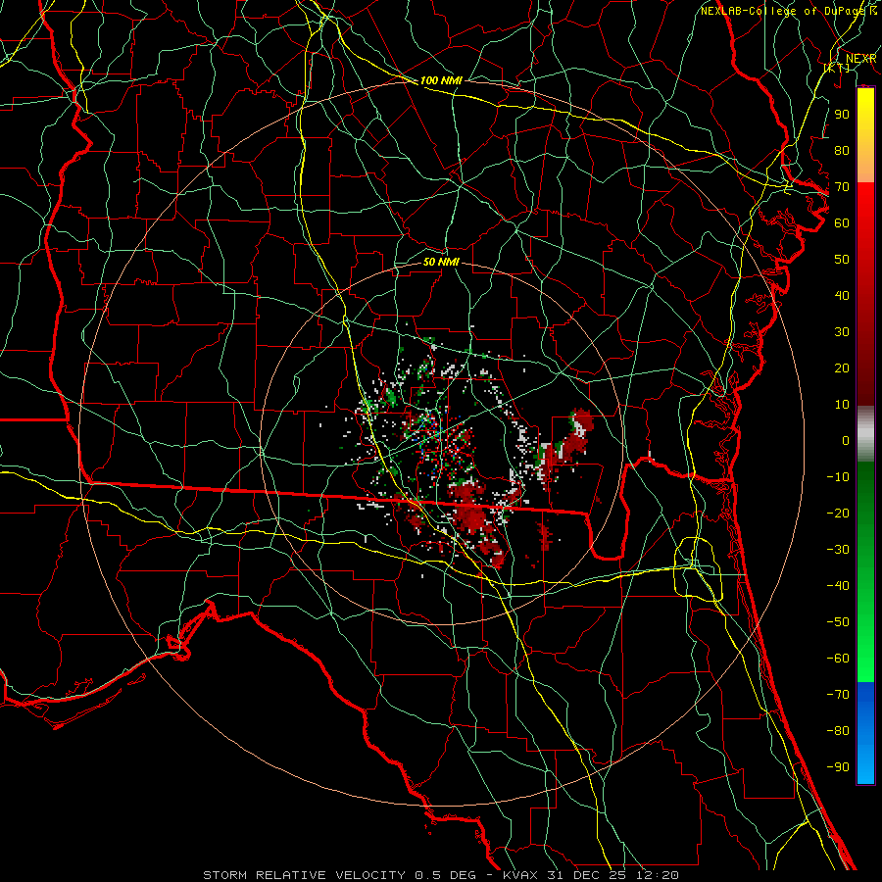882x882 pixels.
Task: Click the [KT] units label above scale
Action: 837,68
